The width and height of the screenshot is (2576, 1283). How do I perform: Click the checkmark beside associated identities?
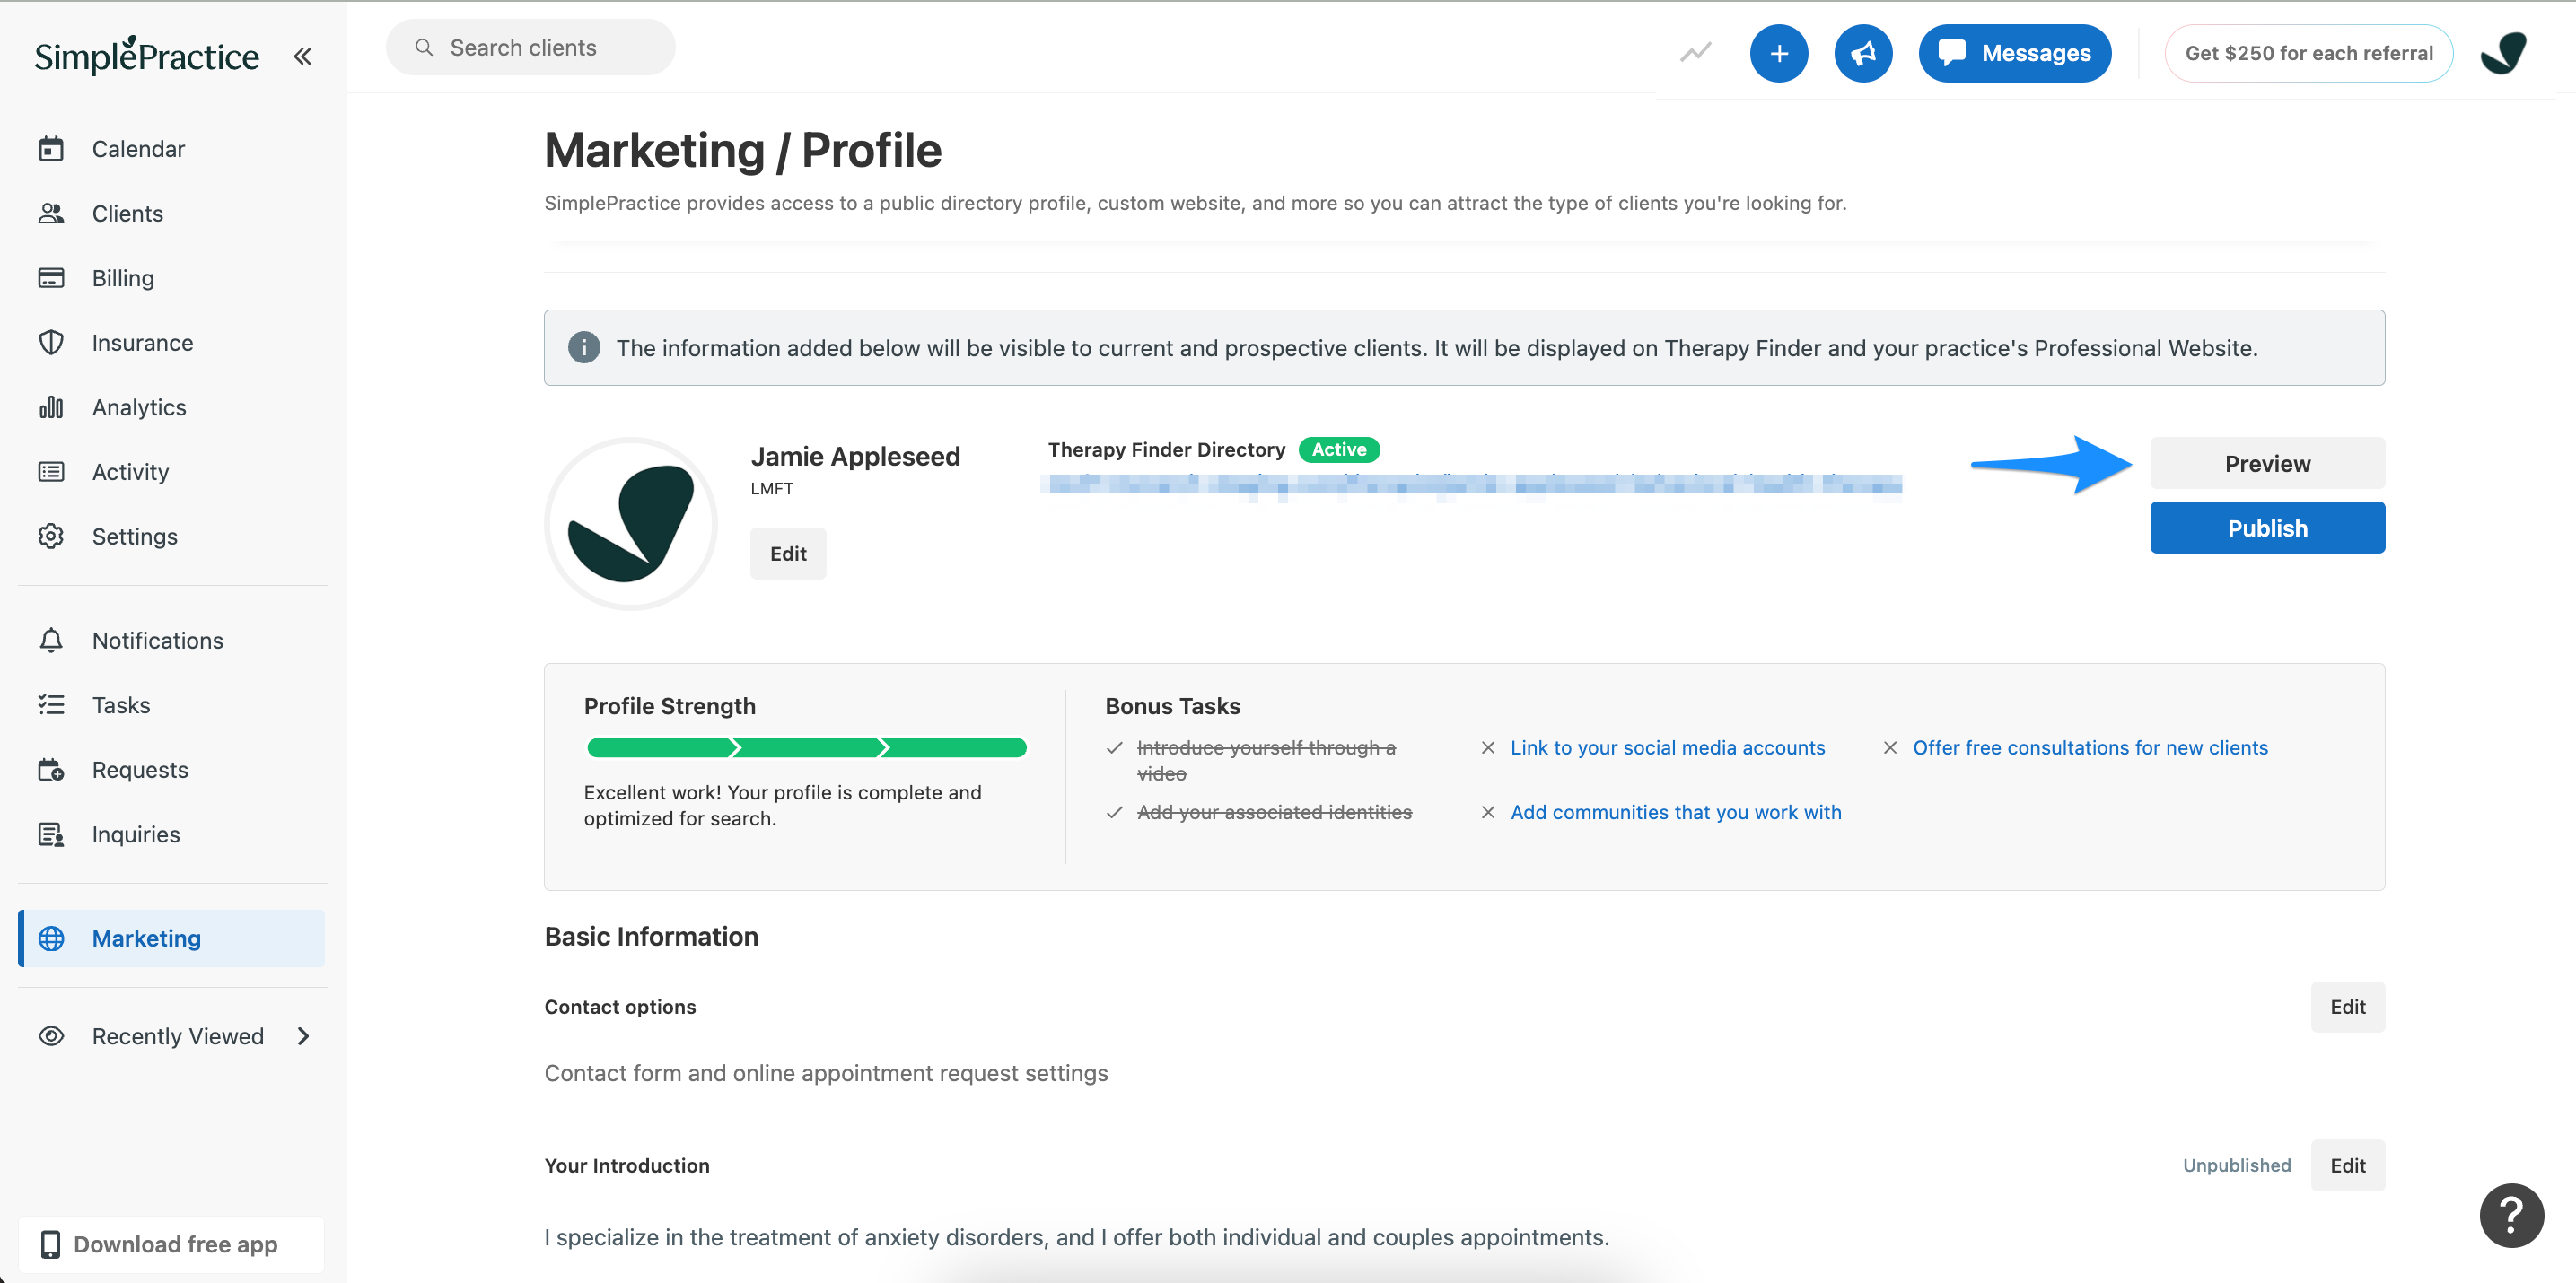pos(1114,811)
